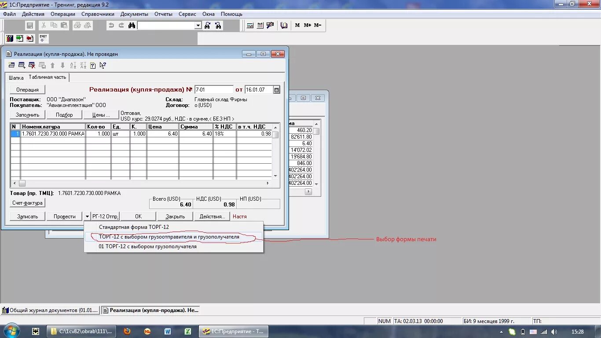
Task: Open the Отчеты menu
Action: point(163,14)
